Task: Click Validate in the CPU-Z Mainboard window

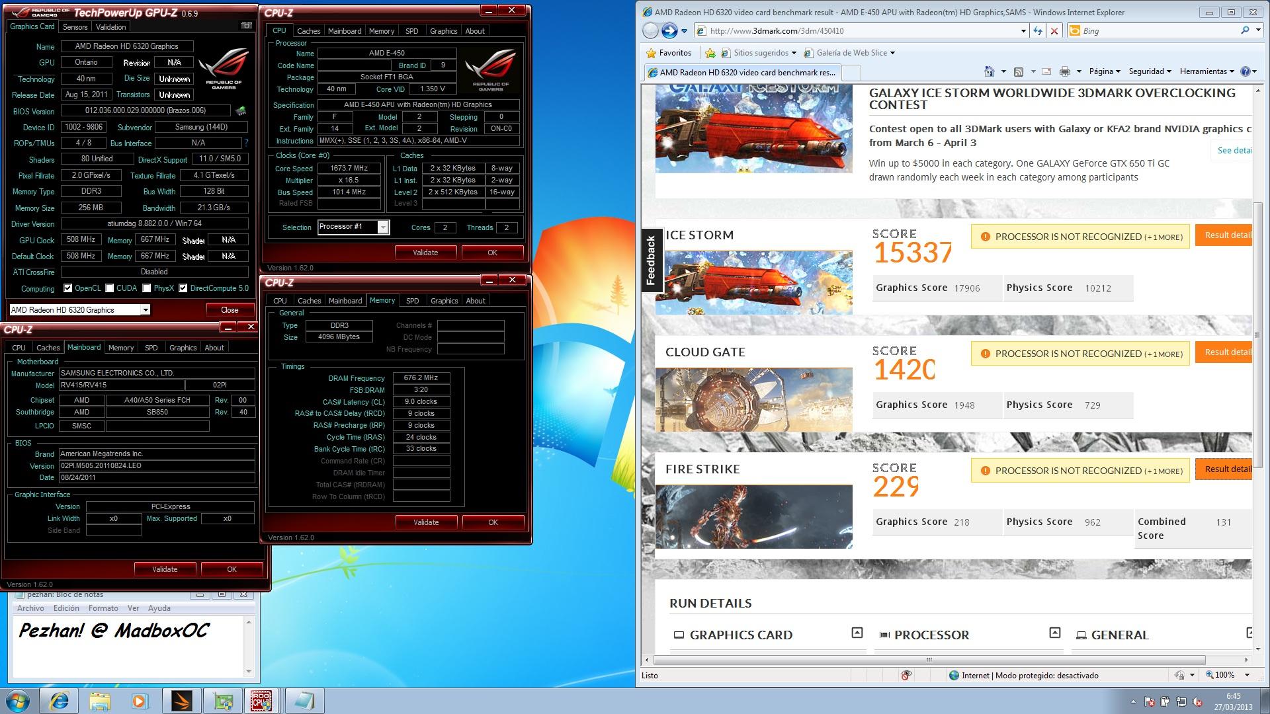Action: (165, 569)
